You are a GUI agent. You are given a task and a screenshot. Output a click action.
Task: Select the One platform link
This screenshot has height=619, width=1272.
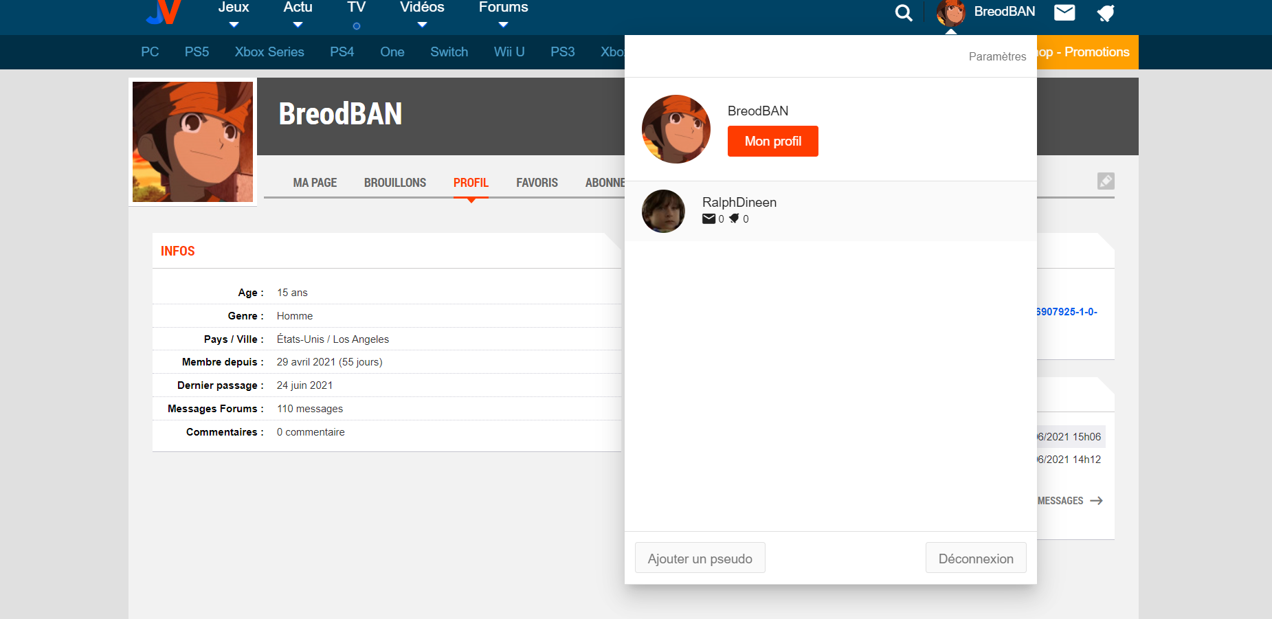[x=392, y=52]
